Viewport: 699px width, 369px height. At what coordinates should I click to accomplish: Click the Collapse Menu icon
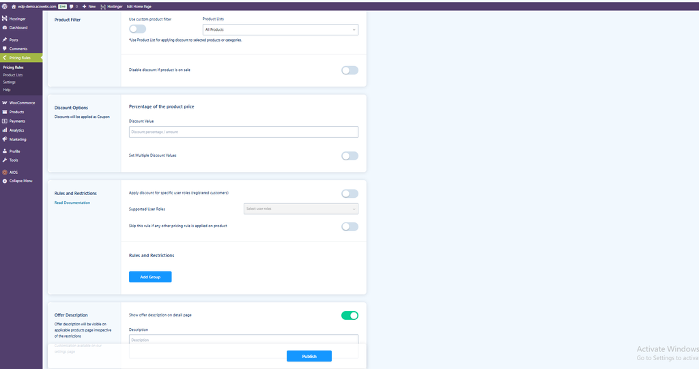(x=5, y=181)
